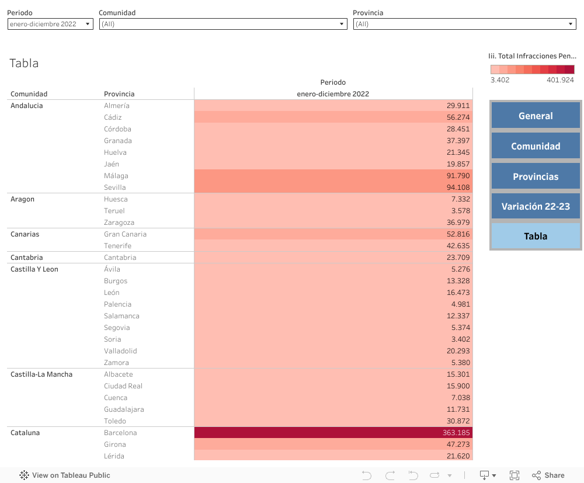584x483 pixels.
Task: Click the Refresh data icon
Action: (435, 475)
